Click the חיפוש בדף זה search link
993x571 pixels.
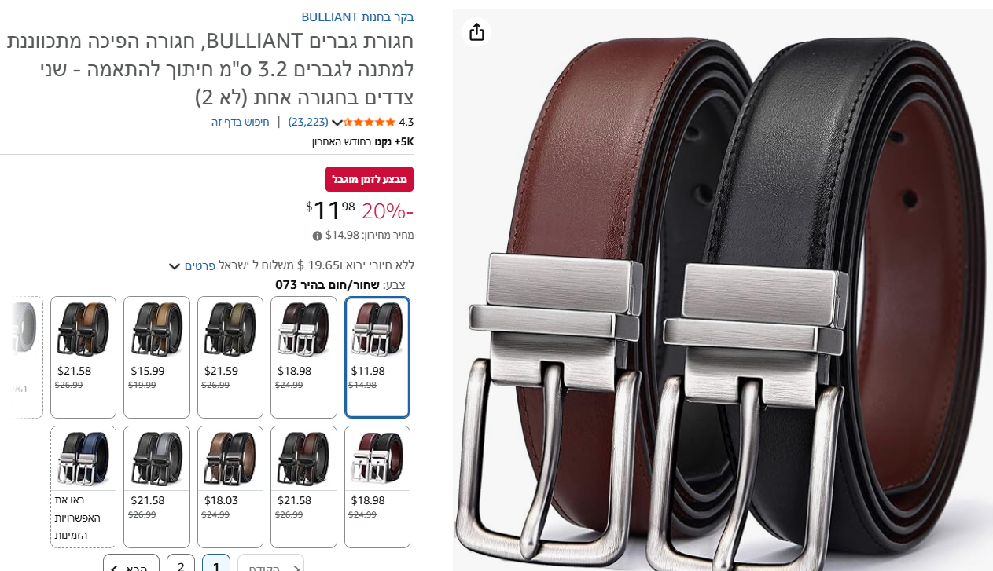[x=240, y=122]
